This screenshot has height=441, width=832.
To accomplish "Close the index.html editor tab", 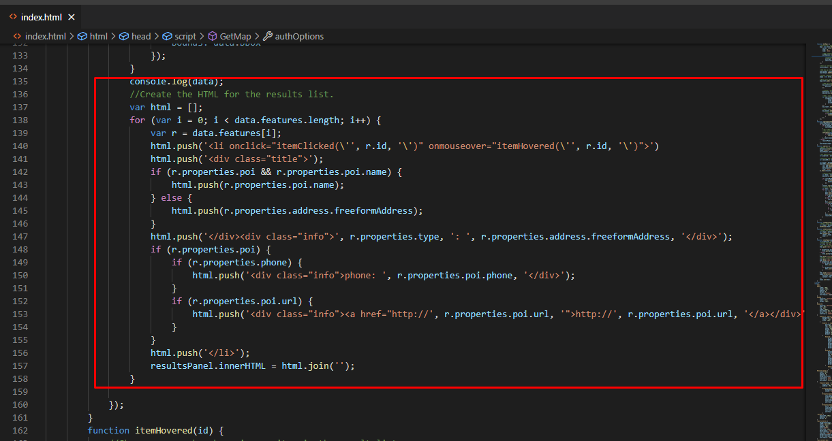I will click(x=72, y=17).
